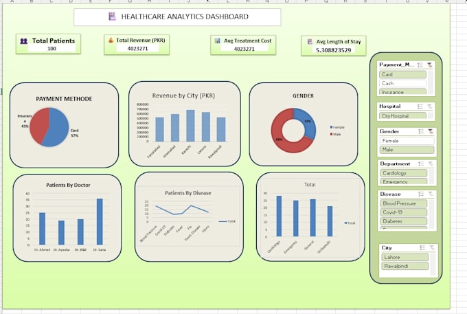Select the Avg Length of Stay value
The height and width of the screenshot is (314, 467).
pos(334,50)
